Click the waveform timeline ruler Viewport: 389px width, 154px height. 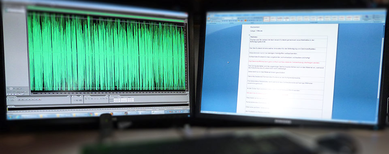tap(109, 93)
